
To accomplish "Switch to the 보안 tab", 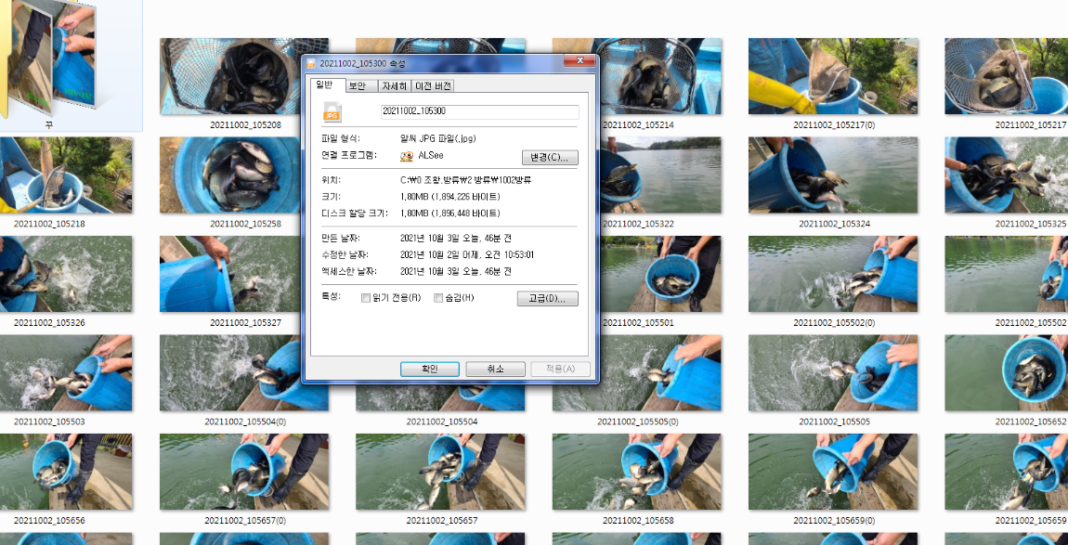I will coord(358,85).
